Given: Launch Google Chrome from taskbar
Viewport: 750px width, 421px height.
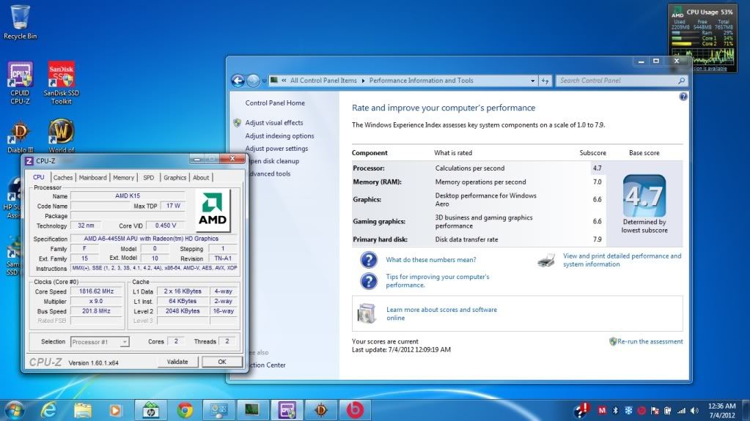Looking at the screenshot, I should pyautogui.click(x=185, y=411).
